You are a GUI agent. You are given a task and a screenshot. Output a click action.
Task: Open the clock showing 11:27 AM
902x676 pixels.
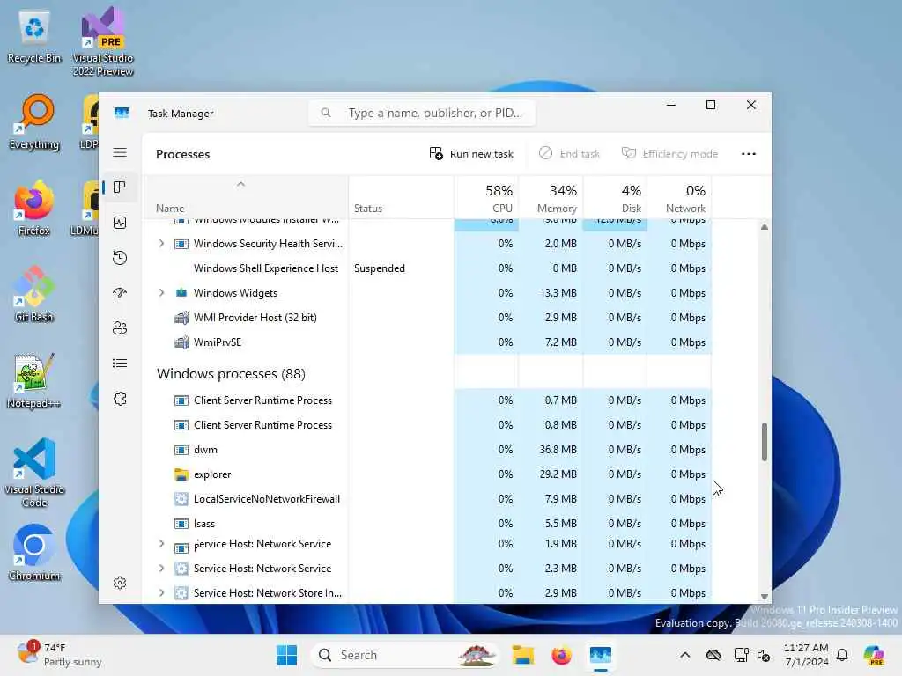[806, 655]
